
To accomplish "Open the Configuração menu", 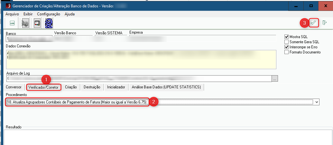I will pyautogui.click(x=49, y=14).
